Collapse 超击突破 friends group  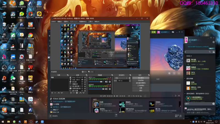click(185, 79)
